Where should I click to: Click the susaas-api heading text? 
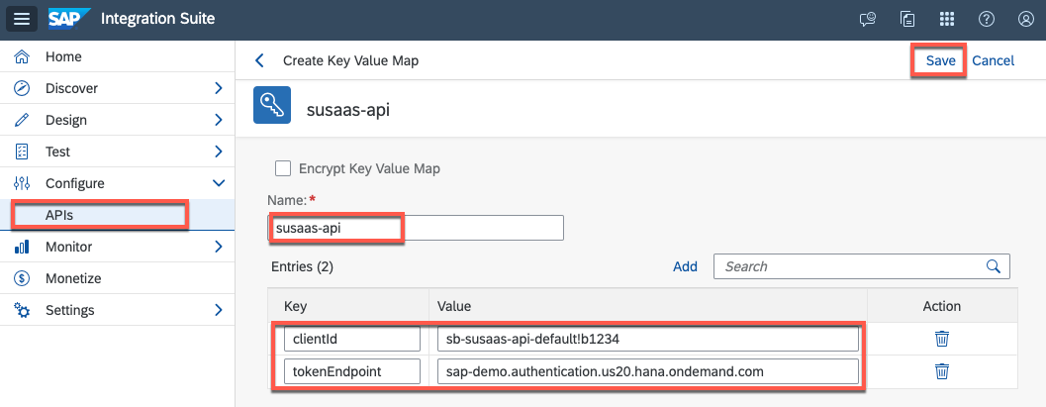tap(347, 109)
